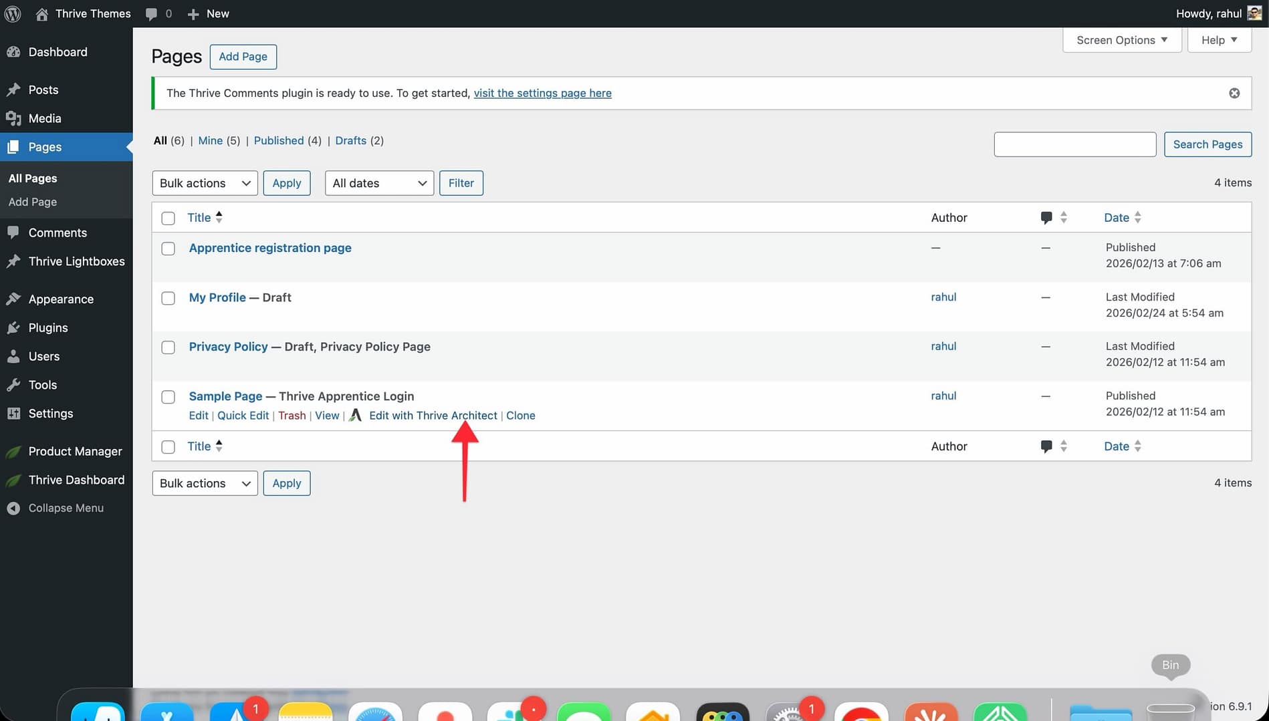This screenshot has height=721, width=1269.
Task: Click the Add Page button
Action: tap(243, 57)
